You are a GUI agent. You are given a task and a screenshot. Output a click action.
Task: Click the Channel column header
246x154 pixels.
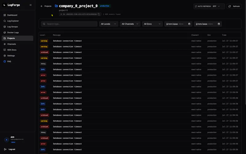pos(195,35)
